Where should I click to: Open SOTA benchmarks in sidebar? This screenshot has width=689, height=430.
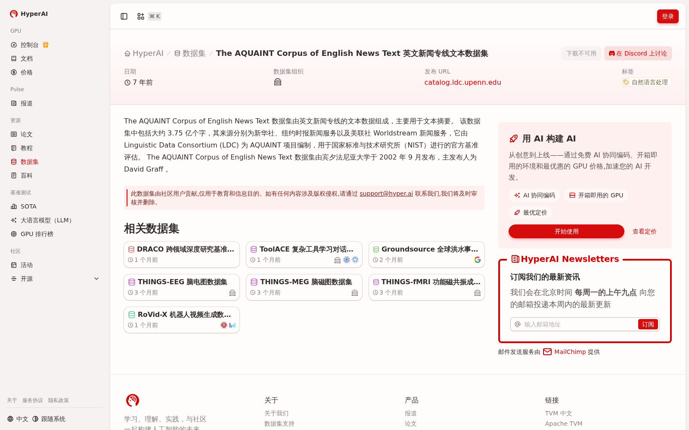tap(28, 206)
